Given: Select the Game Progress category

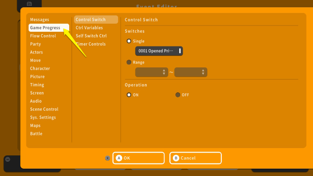Looking at the screenshot, I should (49, 28).
